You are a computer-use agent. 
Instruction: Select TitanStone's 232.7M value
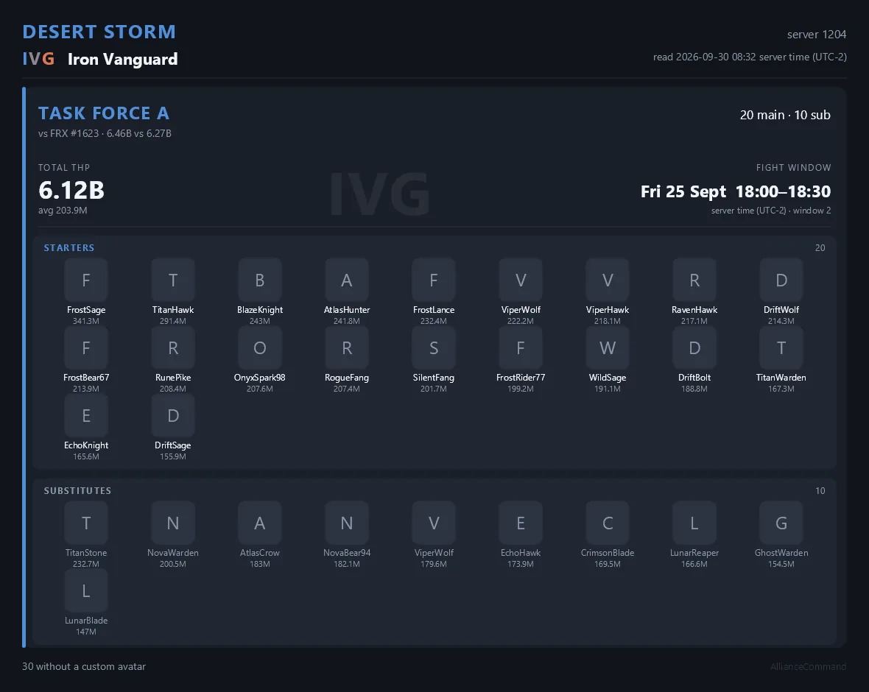coord(86,563)
